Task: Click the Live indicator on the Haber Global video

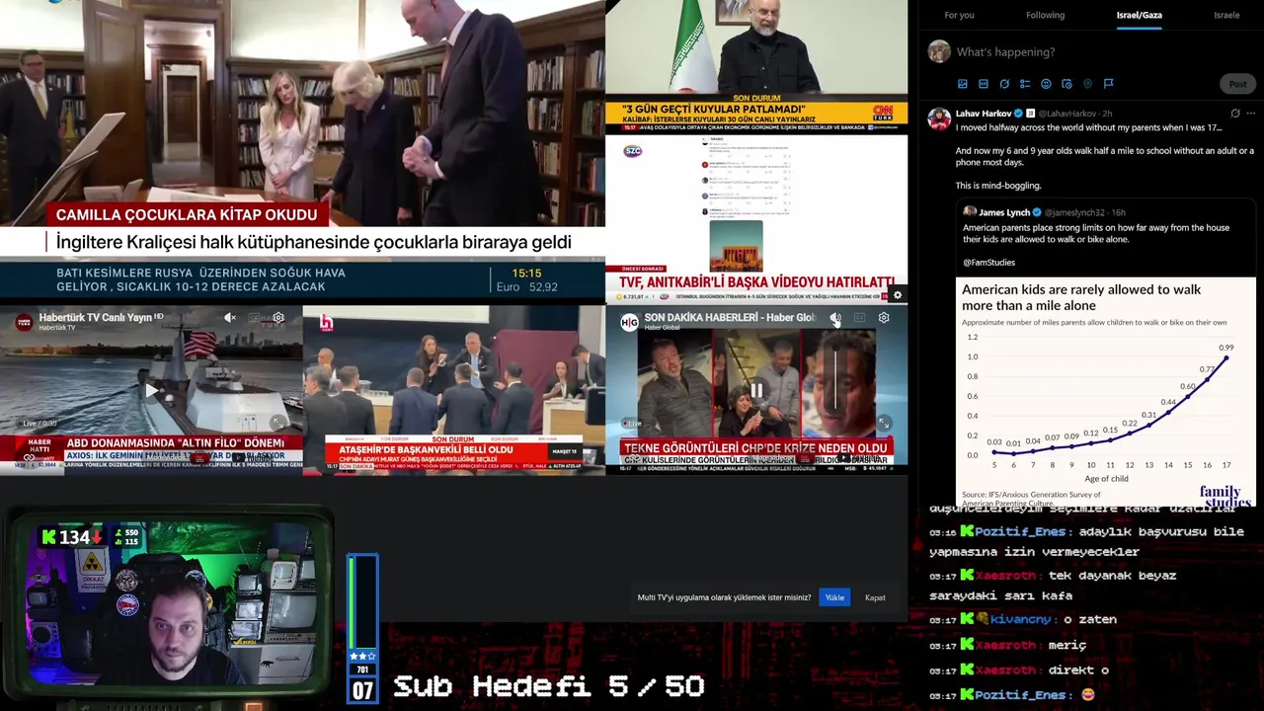Action: (x=630, y=423)
